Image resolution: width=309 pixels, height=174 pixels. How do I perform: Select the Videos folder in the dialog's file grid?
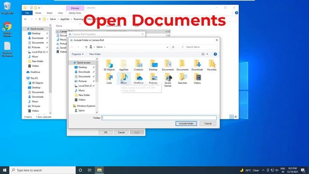(x=197, y=78)
